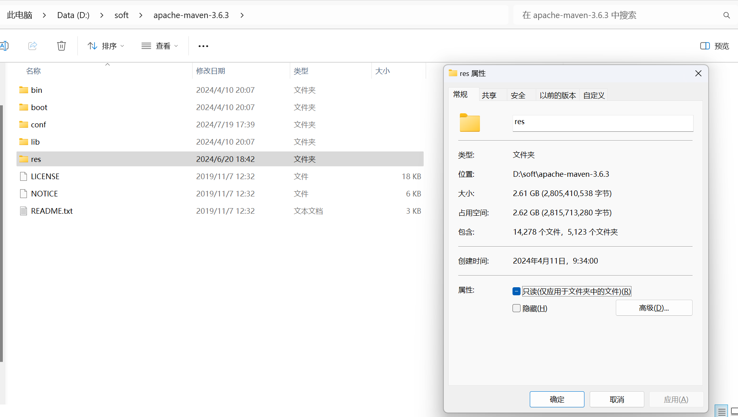Viewport: 738px width, 417px height.
Task: Select the lib folder icon
Action: pyautogui.click(x=24, y=142)
